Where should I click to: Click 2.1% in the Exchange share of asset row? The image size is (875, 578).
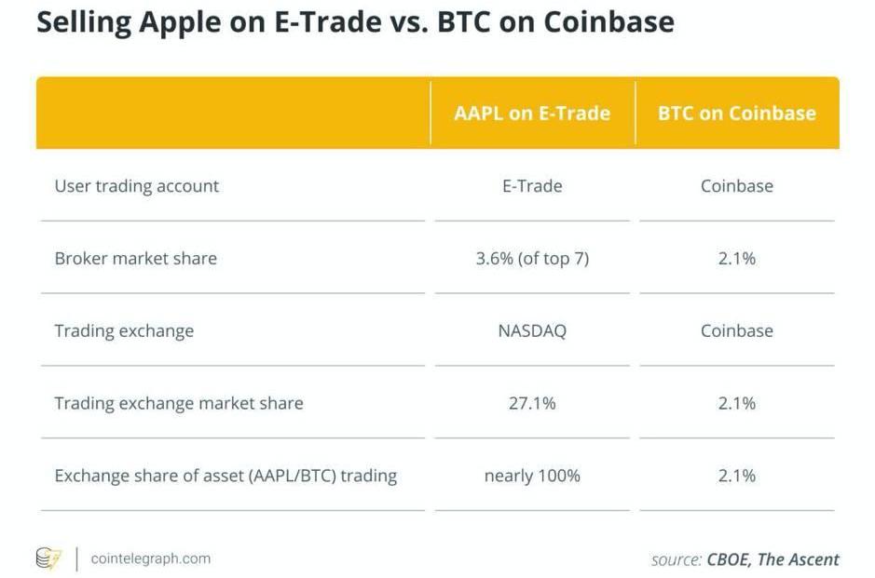tap(736, 477)
